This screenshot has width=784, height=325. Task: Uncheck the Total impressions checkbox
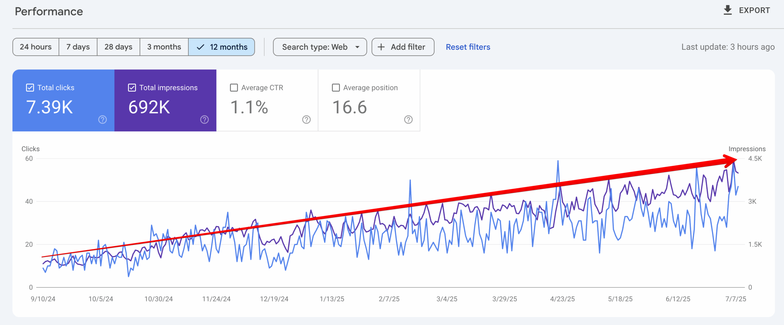(x=132, y=87)
